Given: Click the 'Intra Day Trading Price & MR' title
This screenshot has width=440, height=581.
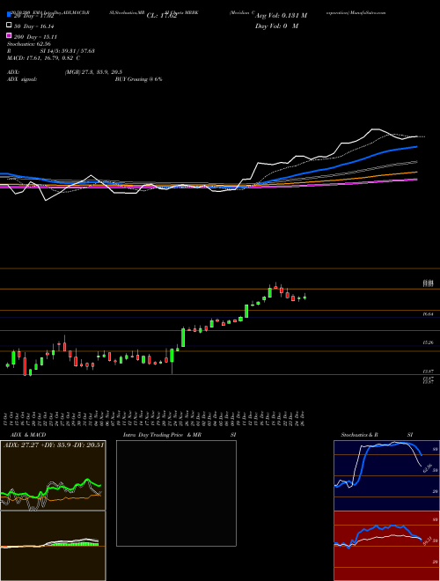Looking at the screenshot, I should [162, 435].
